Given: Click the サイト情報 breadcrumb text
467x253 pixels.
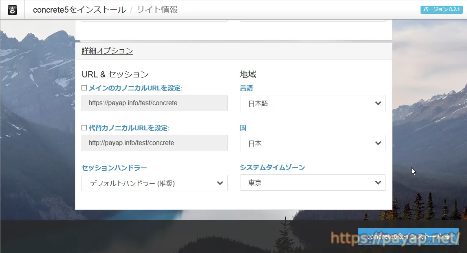Looking at the screenshot, I should pos(157,10).
